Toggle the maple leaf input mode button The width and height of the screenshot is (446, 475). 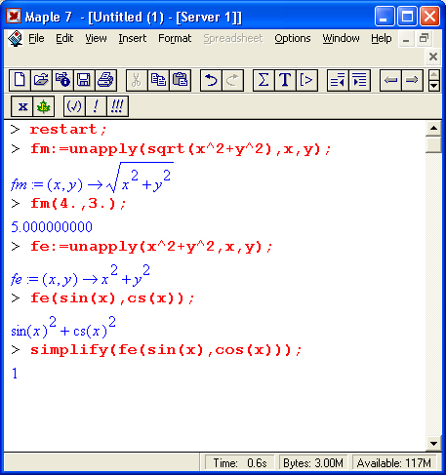tap(43, 106)
